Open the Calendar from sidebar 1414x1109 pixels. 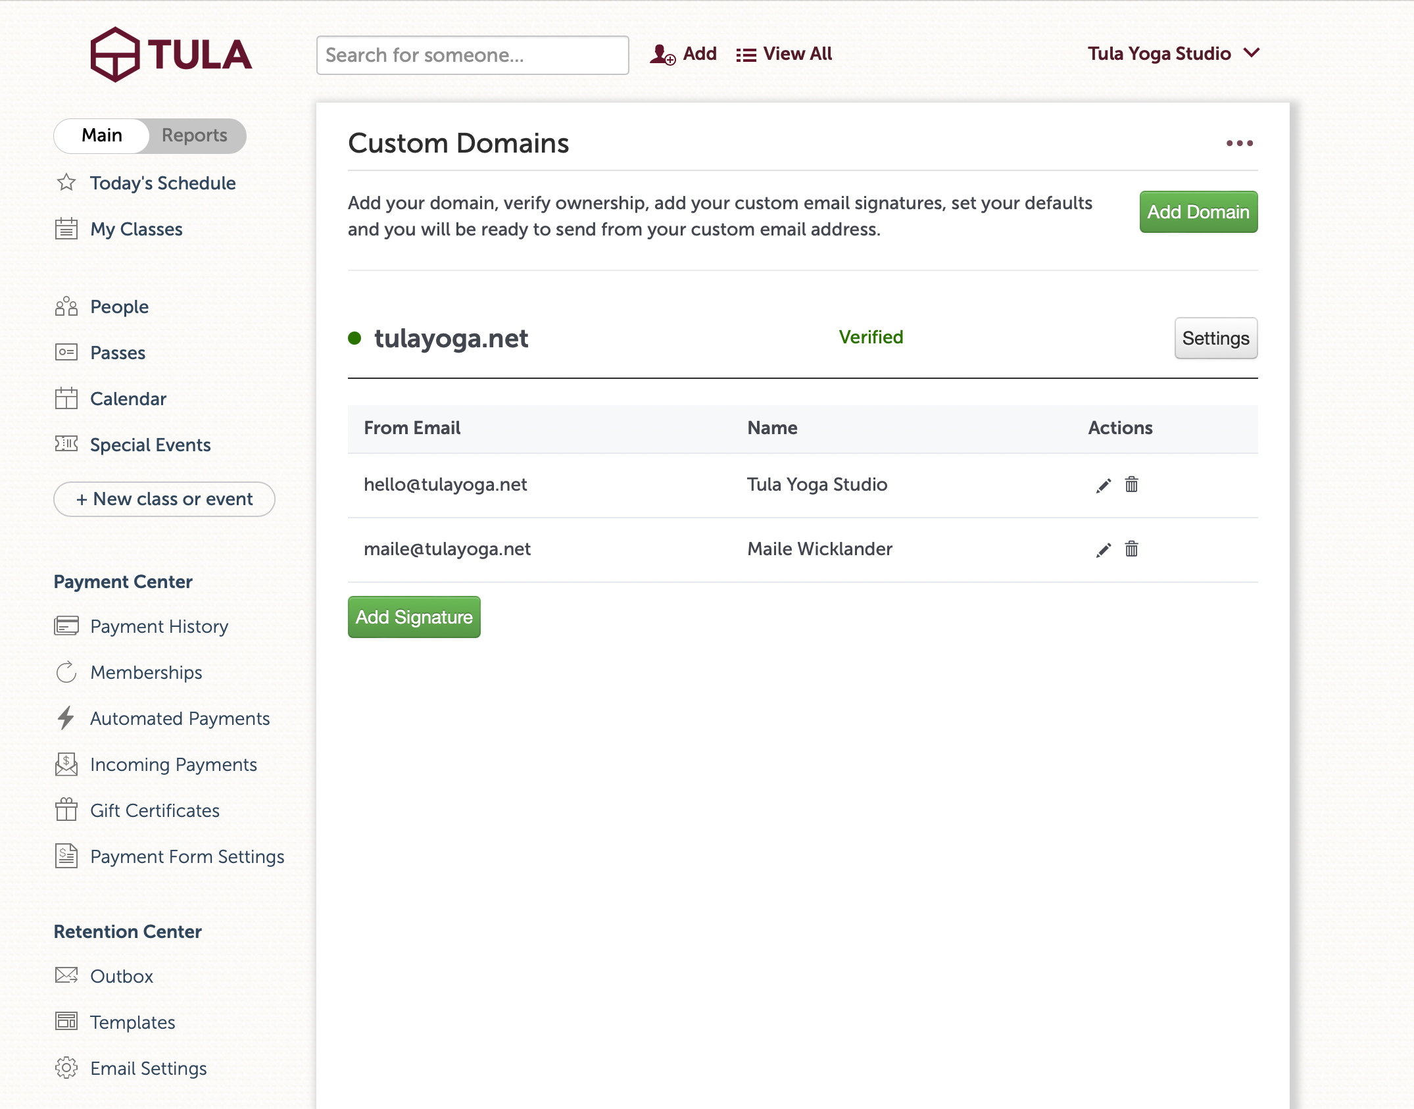tap(128, 399)
